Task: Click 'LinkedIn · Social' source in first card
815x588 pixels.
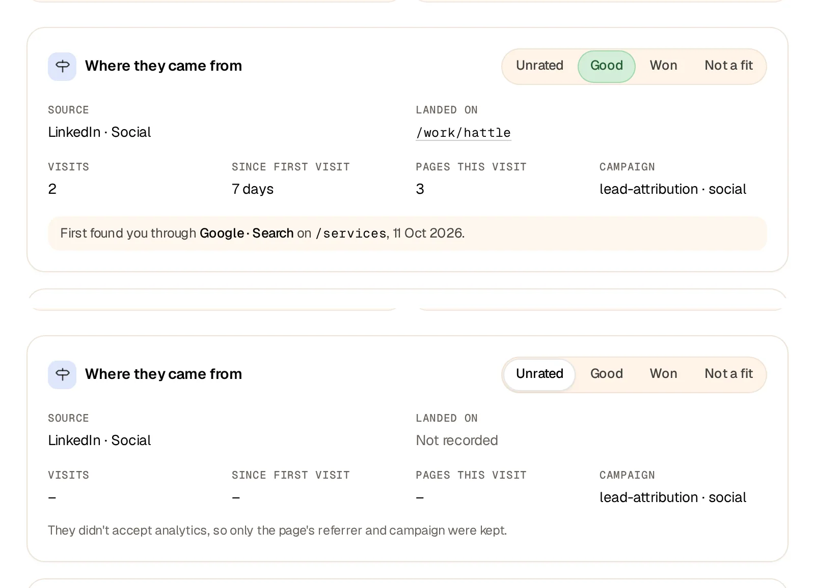Action: tap(99, 132)
